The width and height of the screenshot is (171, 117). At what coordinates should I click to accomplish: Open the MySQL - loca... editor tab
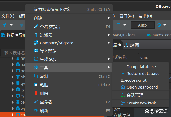[126, 35]
